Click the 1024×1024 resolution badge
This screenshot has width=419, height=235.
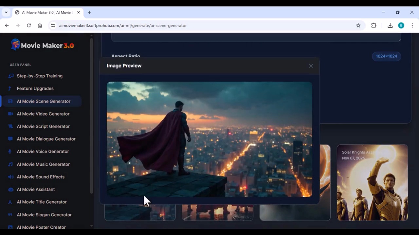(386, 56)
